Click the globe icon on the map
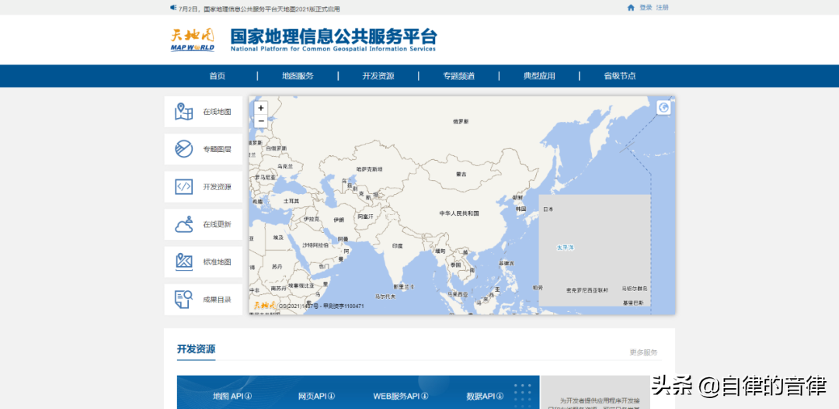This screenshot has width=839, height=409. tap(663, 108)
